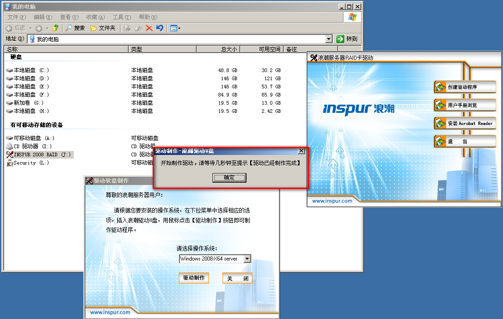The width and height of the screenshot is (503, 319).
Task: Select the 本地磁盘 (C:) drive icon
Action: 10,70
